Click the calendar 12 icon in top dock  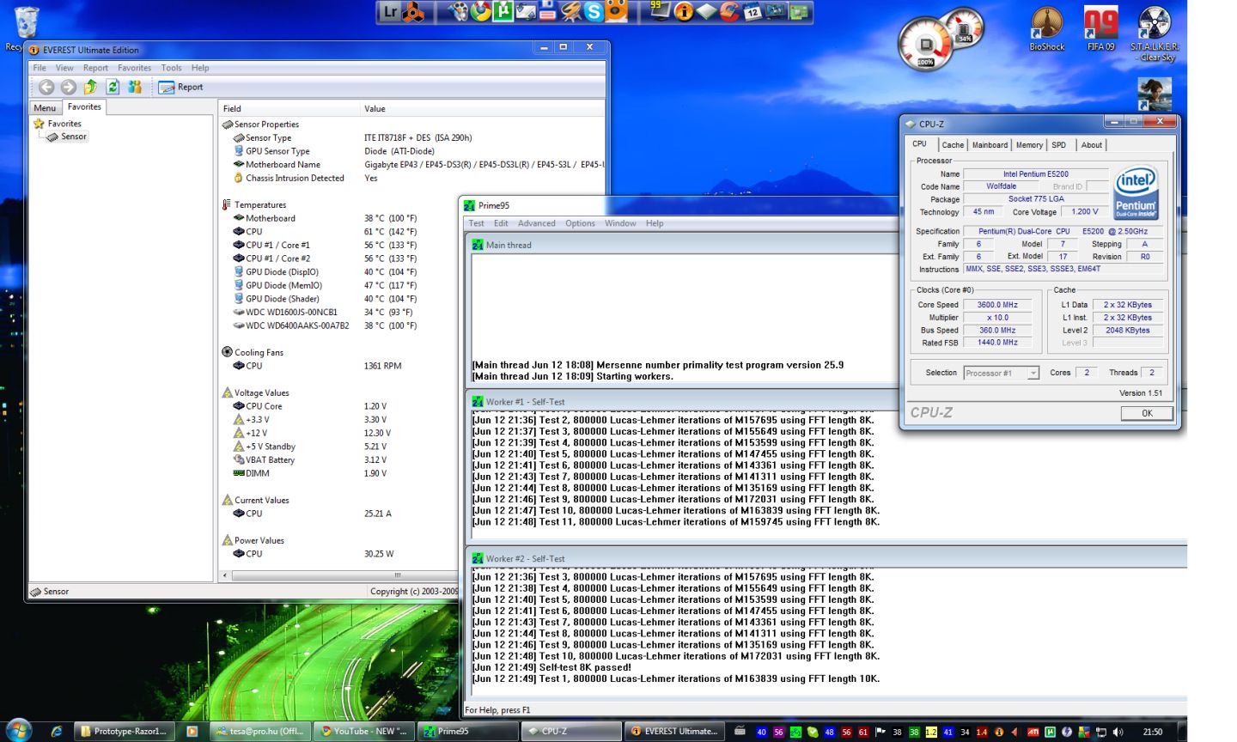point(753,12)
